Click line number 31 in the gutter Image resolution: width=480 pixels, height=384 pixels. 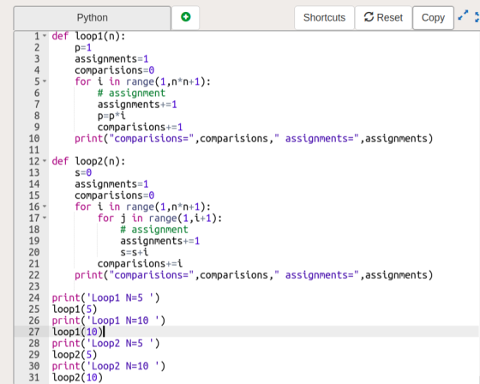[x=34, y=377]
